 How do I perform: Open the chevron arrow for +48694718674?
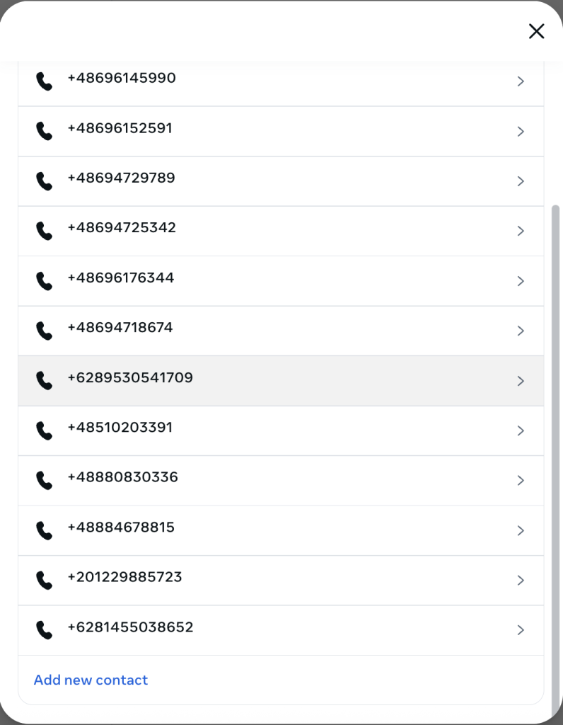point(521,331)
